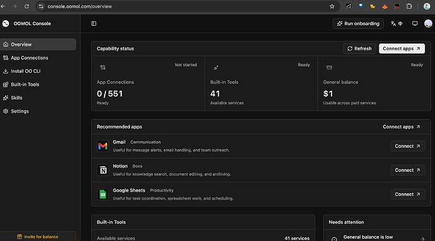Click the Docs tag next to Notion
This screenshot has height=241, width=435.
click(x=137, y=166)
